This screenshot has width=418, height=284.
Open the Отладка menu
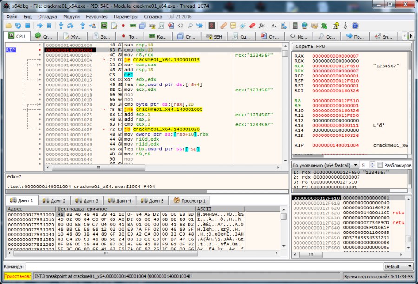click(47, 16)
